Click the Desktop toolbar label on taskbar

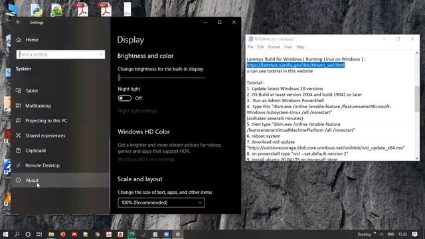click(x=364, y=234)
